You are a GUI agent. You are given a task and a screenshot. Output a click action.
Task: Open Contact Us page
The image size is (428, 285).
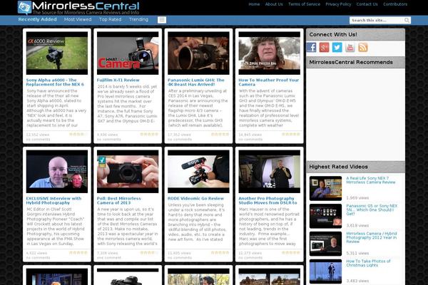tap(367, 4)
